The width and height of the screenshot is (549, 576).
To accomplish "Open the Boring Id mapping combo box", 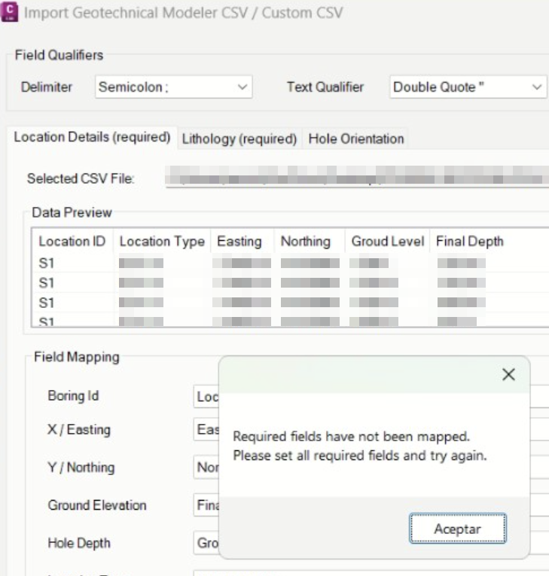I will coord(206,395).
